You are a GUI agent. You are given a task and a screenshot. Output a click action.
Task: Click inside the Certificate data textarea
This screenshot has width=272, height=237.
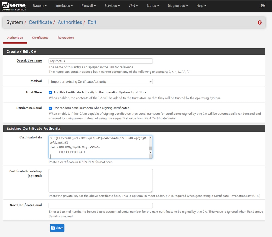click(x=99, y=147)
